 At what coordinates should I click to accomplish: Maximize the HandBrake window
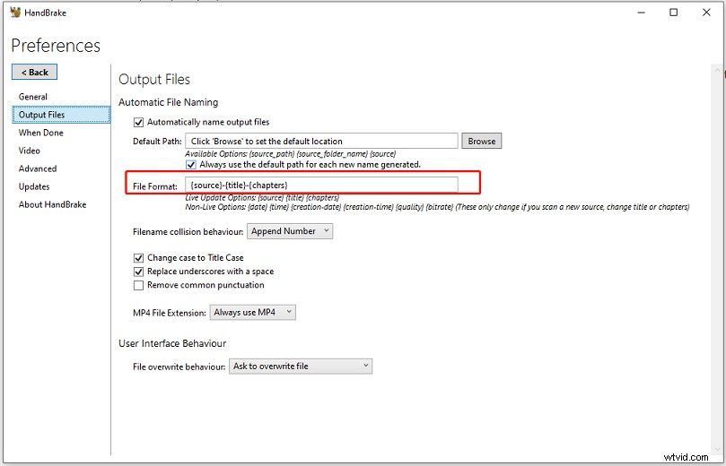click(x=674, y=13)
